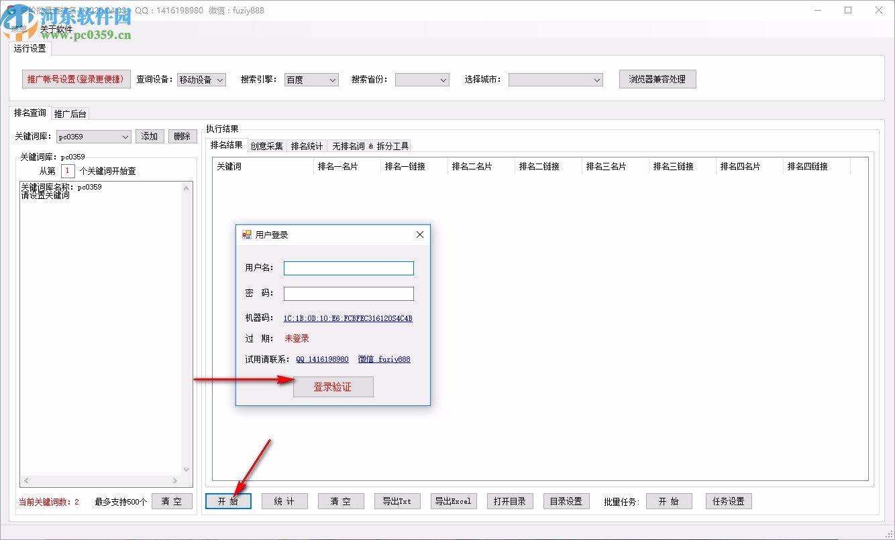Screen dimensions: 895x540
Task: Click 推广帐号设置(登录更便捷)
Action: coord(76,79)
